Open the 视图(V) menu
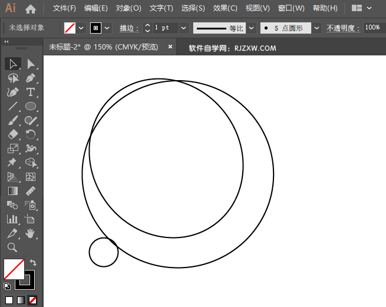386x307 pixels. point(258,8)
